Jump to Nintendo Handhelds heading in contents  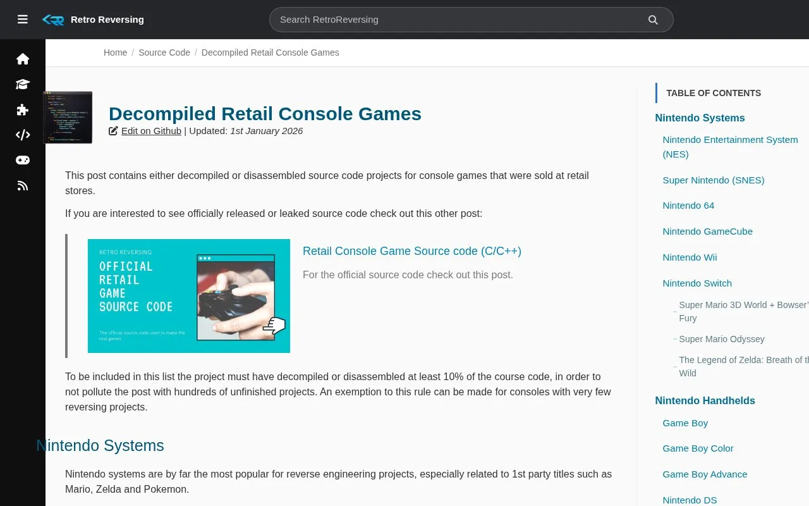705,400
